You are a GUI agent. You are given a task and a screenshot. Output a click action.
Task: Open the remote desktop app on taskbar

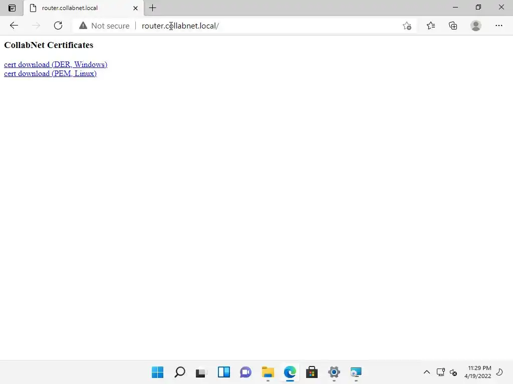tap(356, 372)
